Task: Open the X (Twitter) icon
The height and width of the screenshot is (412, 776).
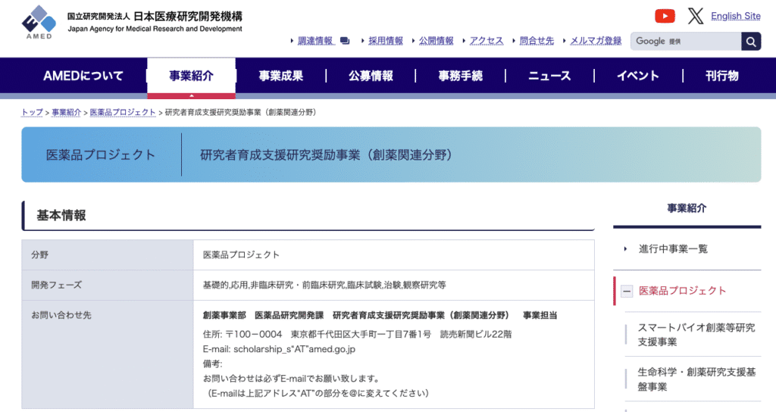Action: coord(695,16)
